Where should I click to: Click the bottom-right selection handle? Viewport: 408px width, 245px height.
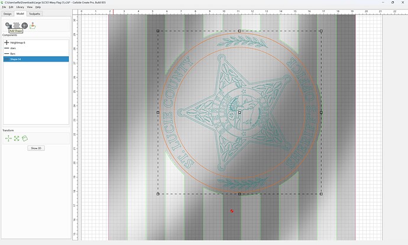click(321, 194)
